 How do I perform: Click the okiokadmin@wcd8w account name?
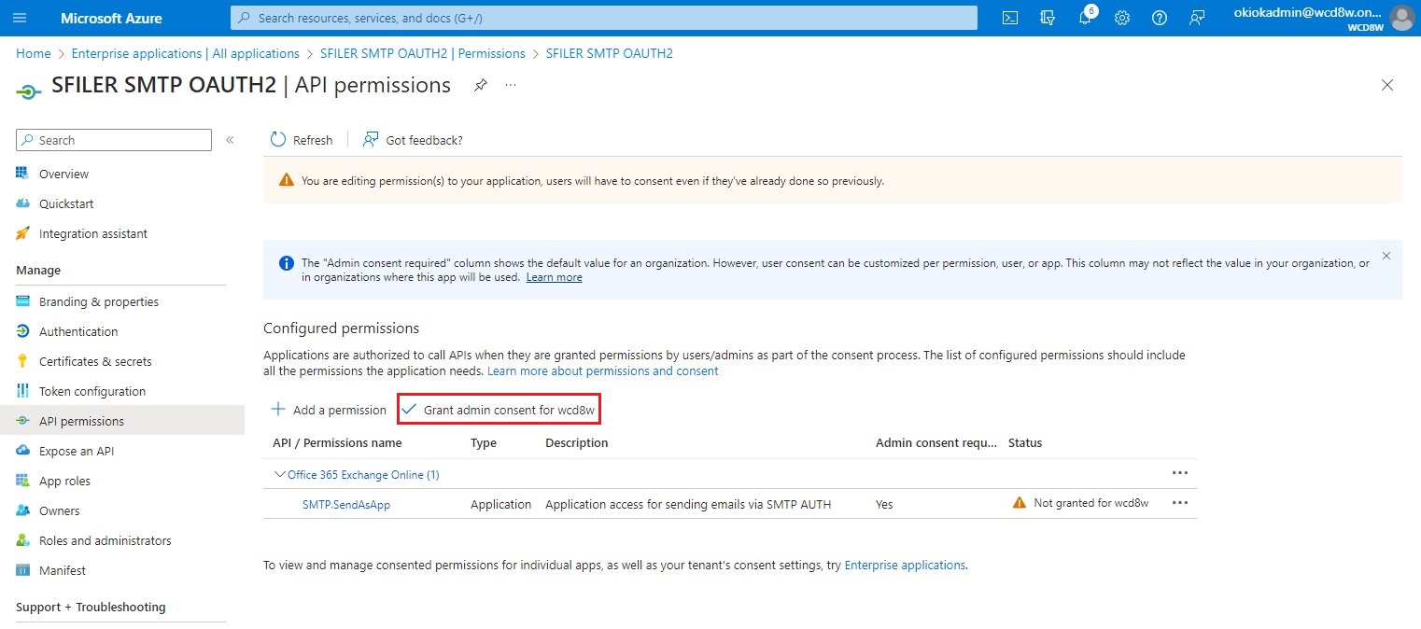[1308, 12]
